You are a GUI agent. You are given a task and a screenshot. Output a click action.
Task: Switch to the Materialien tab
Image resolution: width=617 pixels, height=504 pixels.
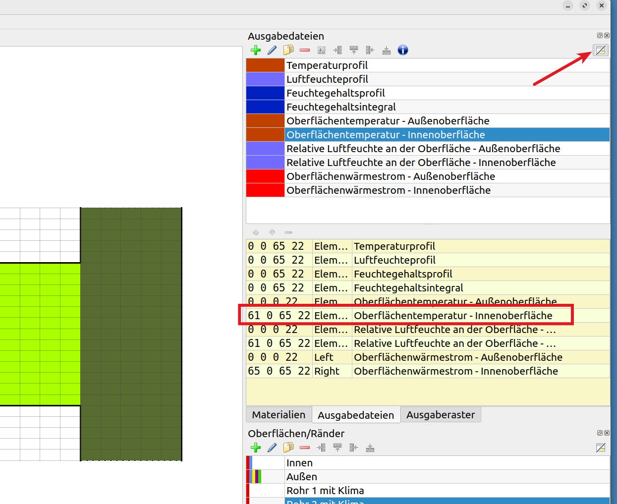[x=279, y=415]
